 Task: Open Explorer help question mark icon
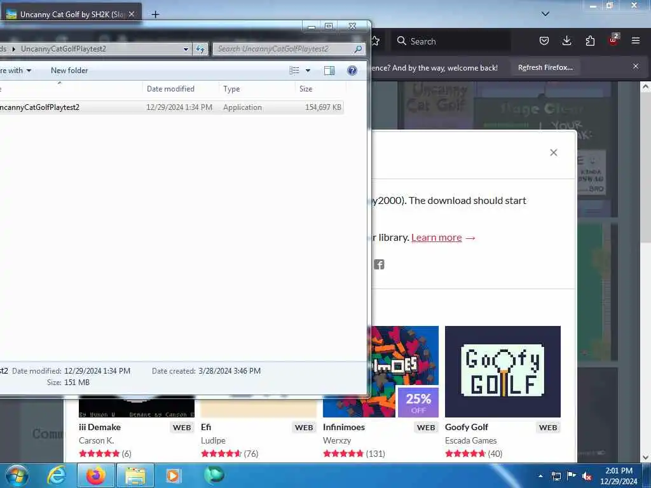pos(352,71)
